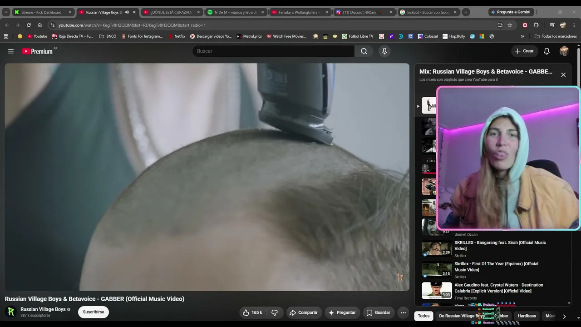Go to YouTube Premium home logo
Image resolution: width=581 pixels, height=327 pixels.
pos(38,51)
